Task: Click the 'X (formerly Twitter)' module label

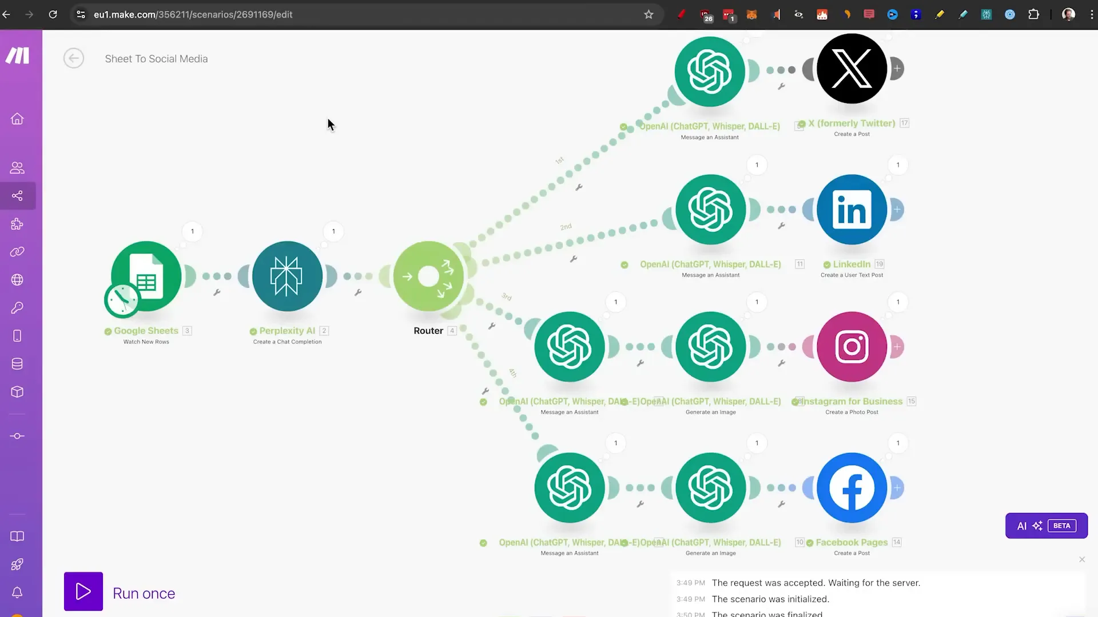Action: click(x=852, y=123)
